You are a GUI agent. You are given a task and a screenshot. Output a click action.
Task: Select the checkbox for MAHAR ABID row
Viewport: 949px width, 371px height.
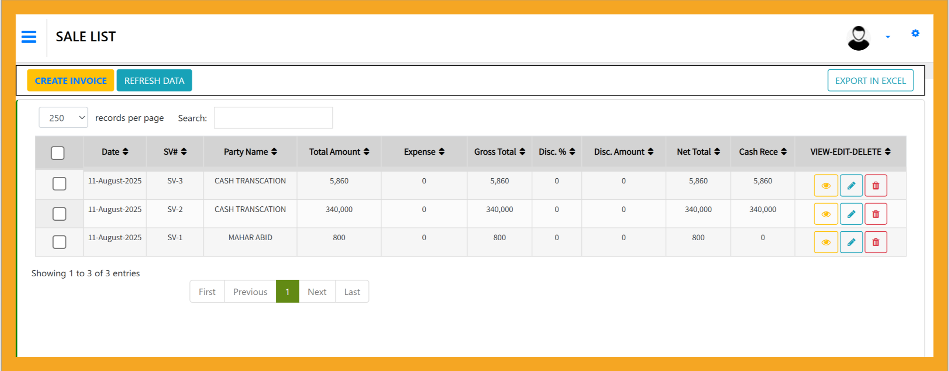click(59, 242)
